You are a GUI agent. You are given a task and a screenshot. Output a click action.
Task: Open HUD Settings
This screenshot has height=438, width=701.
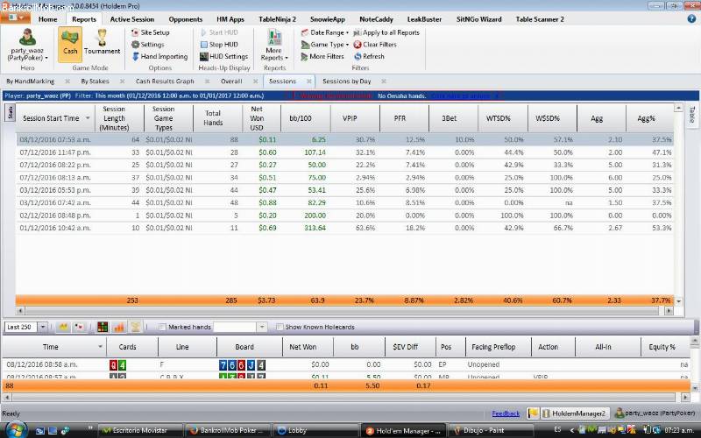point(223,56)
